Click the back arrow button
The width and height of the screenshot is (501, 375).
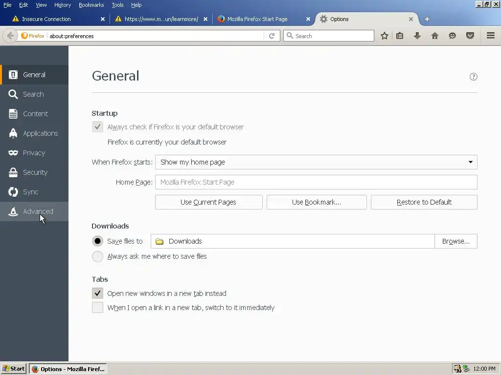[10, 36]
